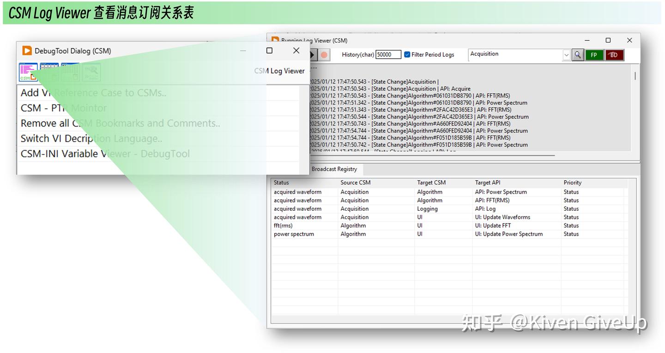Select the CSM Log Viewer toolbar icon

(28, 72)
